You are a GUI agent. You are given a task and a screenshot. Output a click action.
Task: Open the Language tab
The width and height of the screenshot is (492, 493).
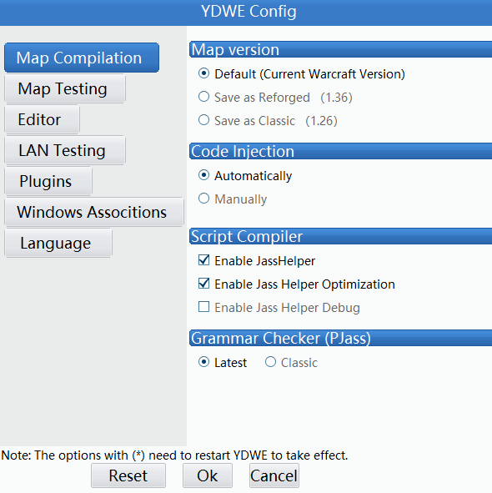tap(58, 243)
